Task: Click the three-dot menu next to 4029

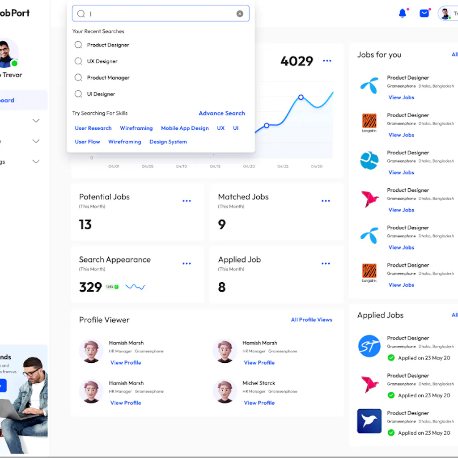Action: [x=327, y=61]
